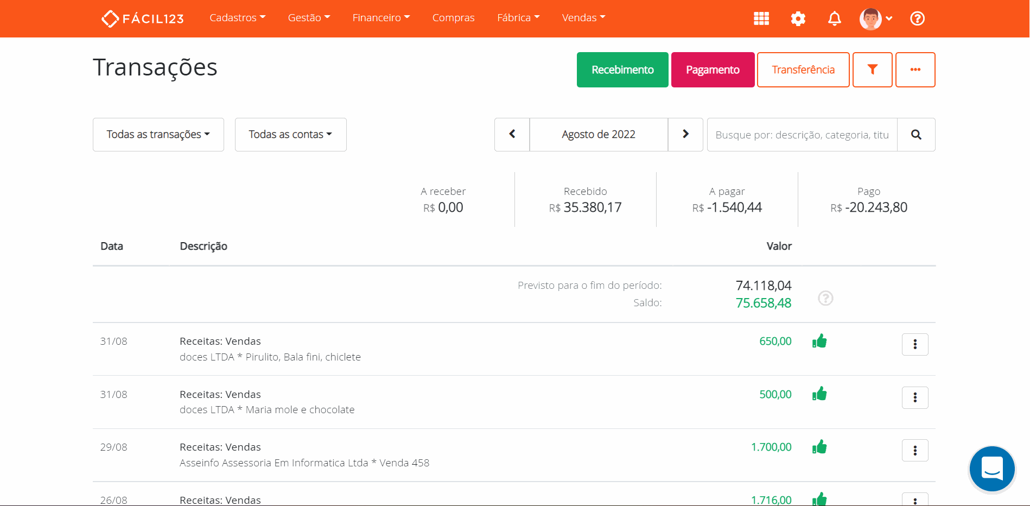This screenshot has height=506, width=1030.
Task: Toggle thumbs-up status for 1.700,00 transaction
Action: point(819,447)
